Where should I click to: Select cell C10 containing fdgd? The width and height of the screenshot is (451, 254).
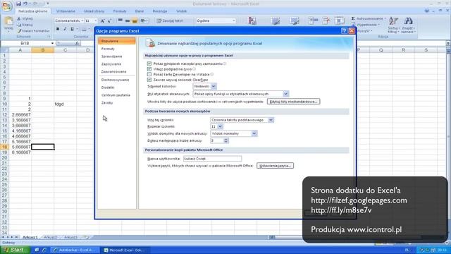(x=66, y=104)
